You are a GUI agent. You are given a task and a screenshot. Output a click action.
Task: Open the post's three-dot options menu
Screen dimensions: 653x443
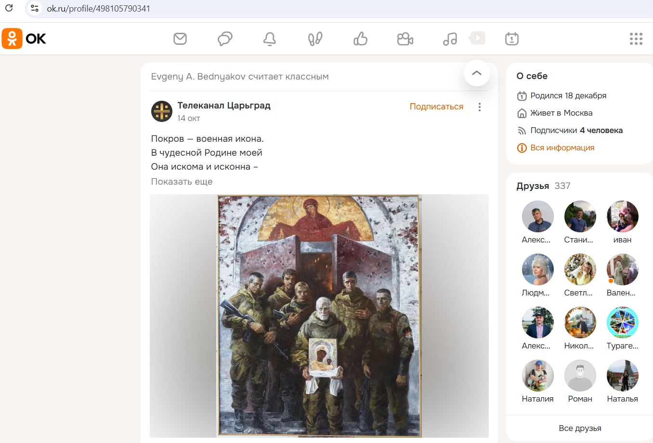click(479, 107)
